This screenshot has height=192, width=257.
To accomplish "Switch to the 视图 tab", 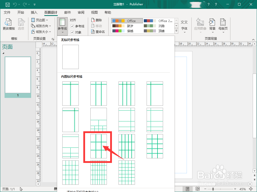I will tap(94, 12).
